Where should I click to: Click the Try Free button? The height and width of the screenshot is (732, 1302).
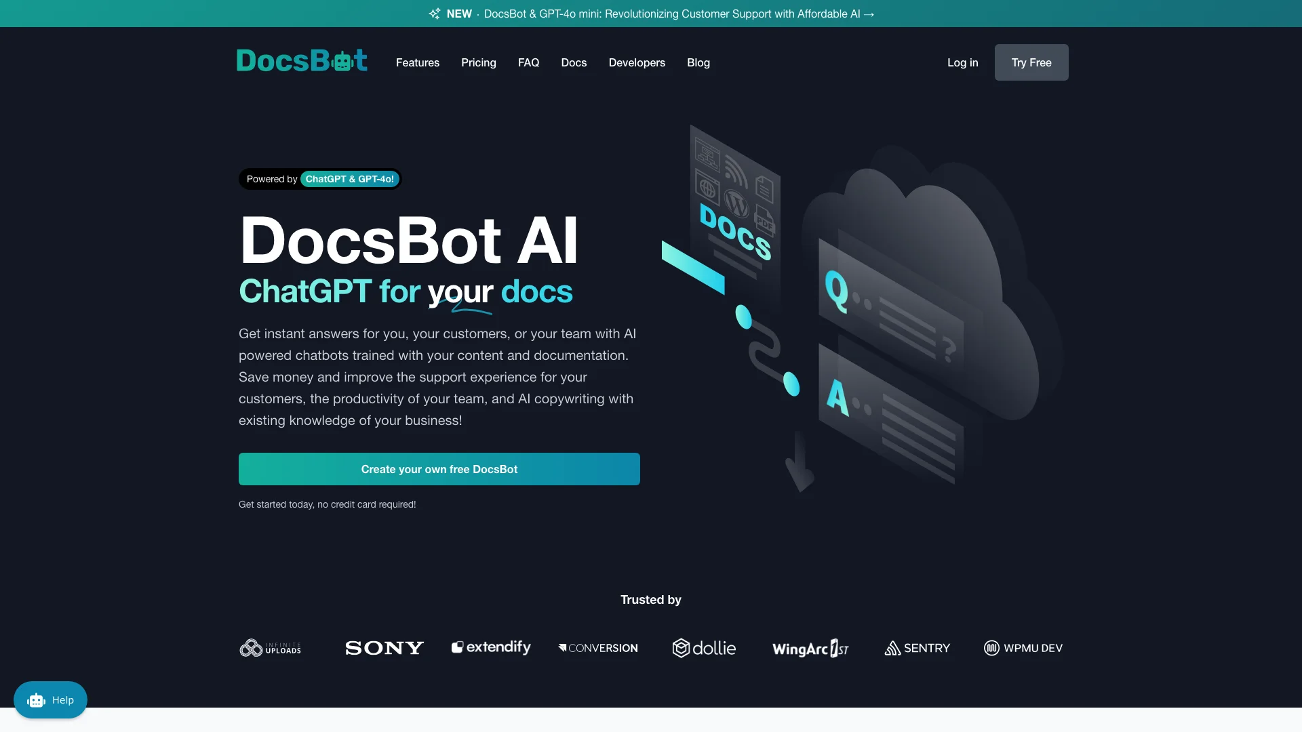(x=1031, y=62)
